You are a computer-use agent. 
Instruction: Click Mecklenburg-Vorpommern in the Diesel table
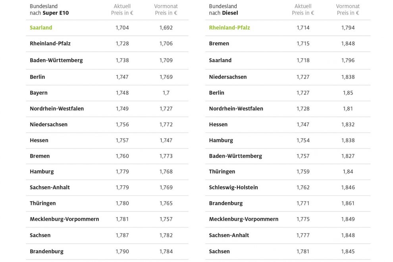click(x=244, y=219)
